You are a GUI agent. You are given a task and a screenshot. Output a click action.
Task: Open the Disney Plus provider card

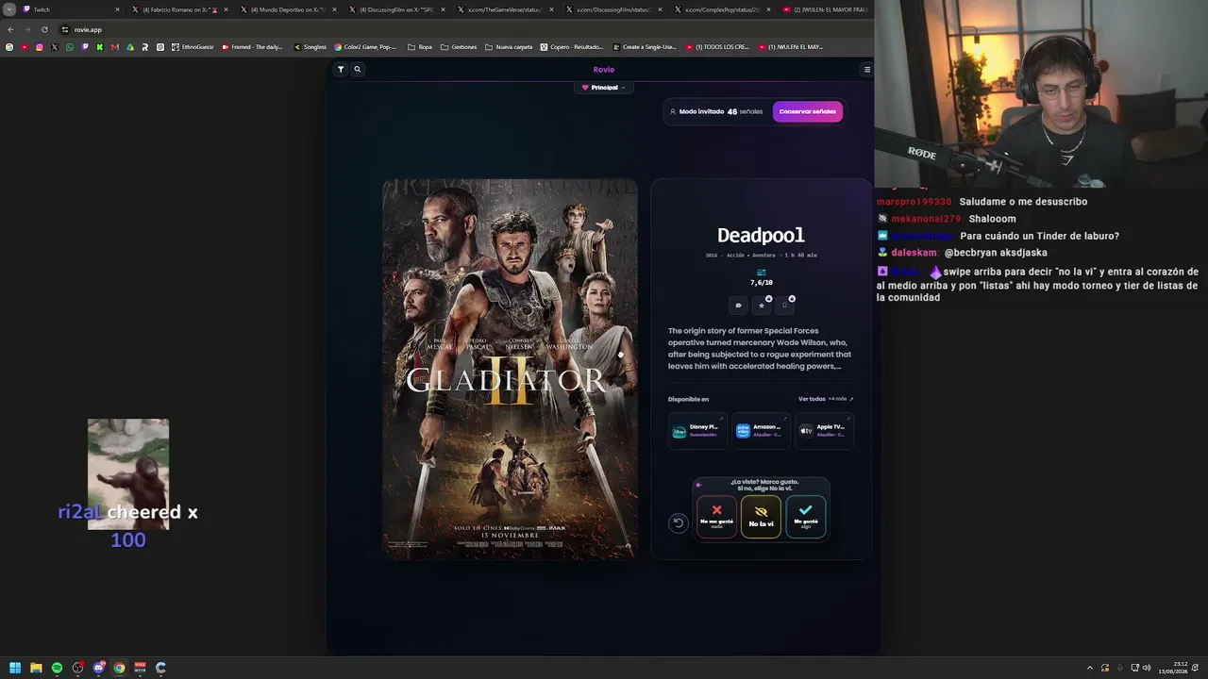pos(697,431)
